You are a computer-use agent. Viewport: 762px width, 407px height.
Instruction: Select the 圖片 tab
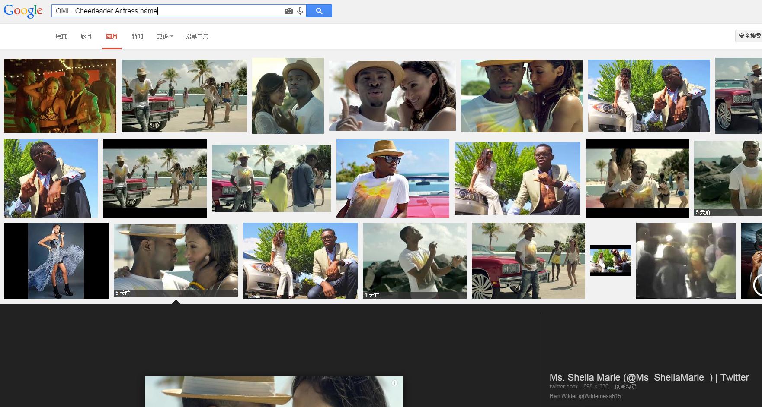[x=112, y=36]
